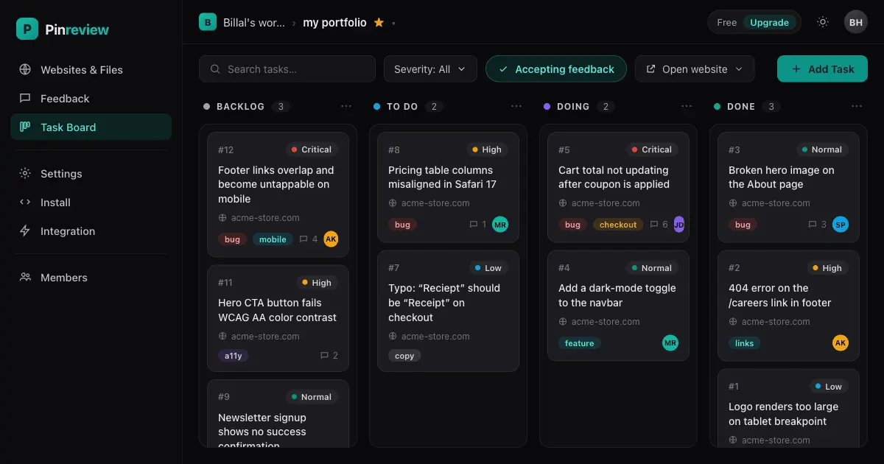The image size is (884, 464).
Task: Click the globe icon on task #4
Action: (563, 322)
